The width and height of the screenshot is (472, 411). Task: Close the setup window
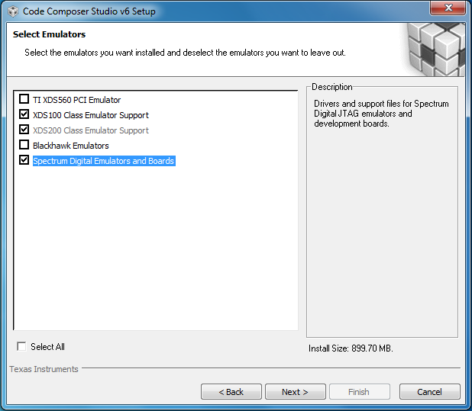point(451,8)
